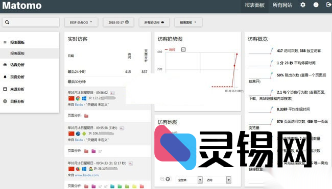
Task: Open the visitor profile icon for the 09:55:58 visit
Action: tap(122, 128)
